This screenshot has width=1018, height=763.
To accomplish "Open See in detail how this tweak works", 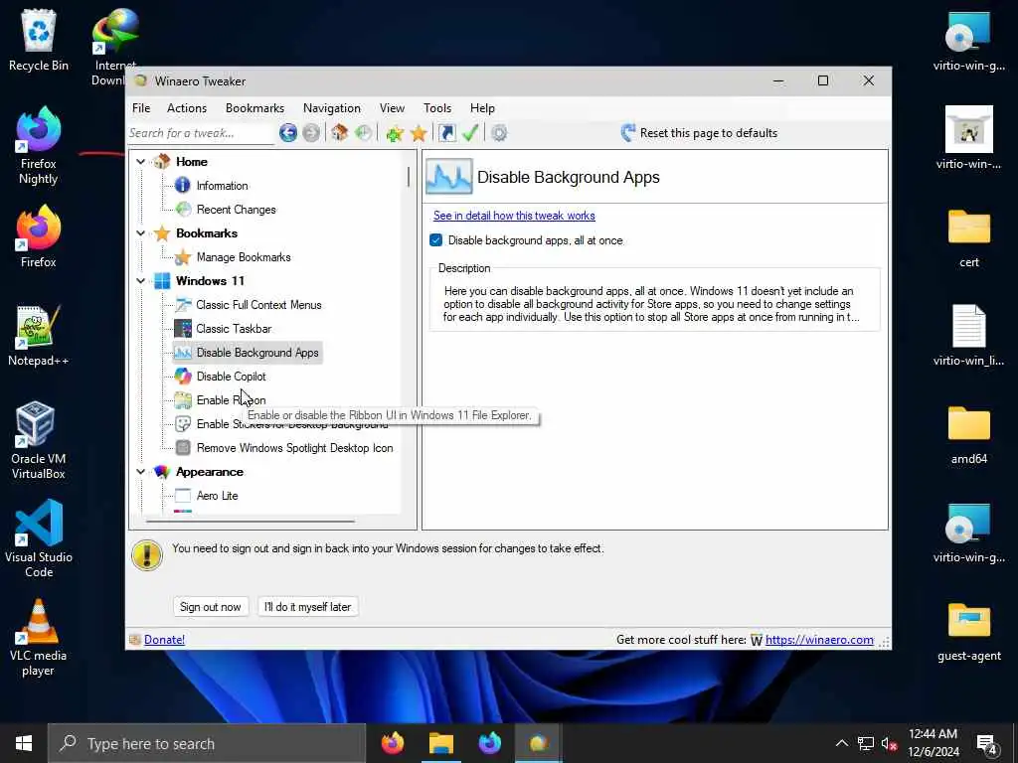I will (514, 216).
